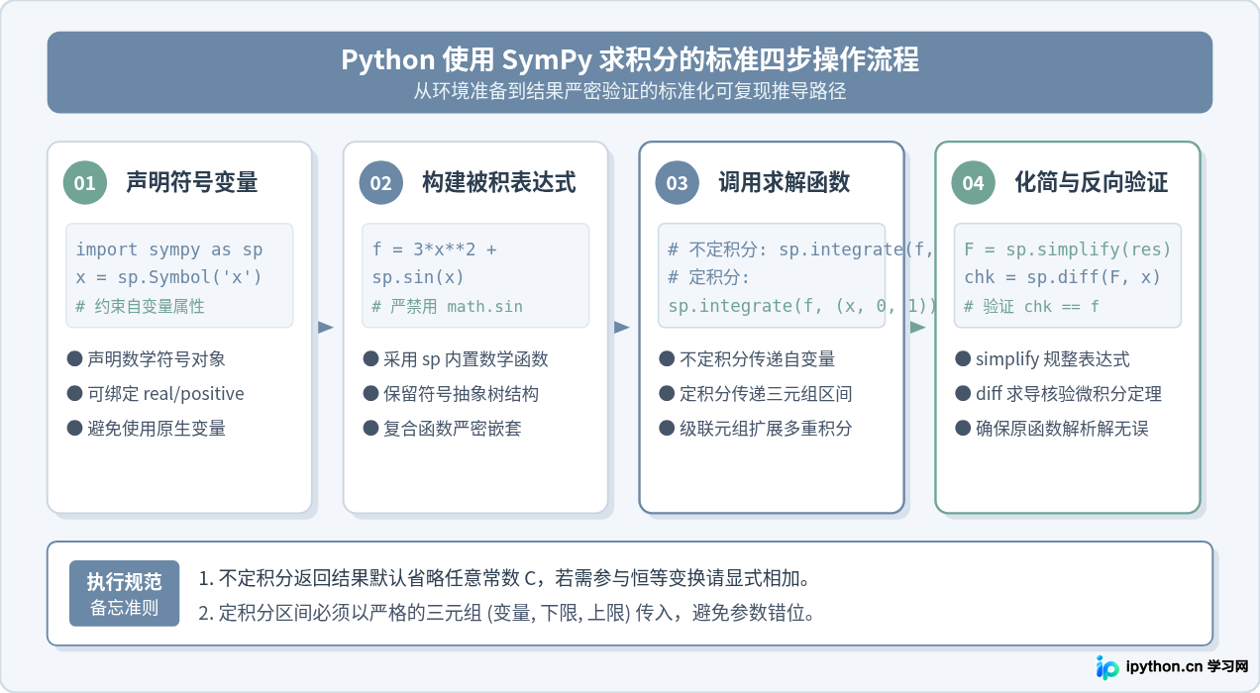Click the ipython.cn logo icon
This screenshot has height=693, width=1260.
(1107, 667)
